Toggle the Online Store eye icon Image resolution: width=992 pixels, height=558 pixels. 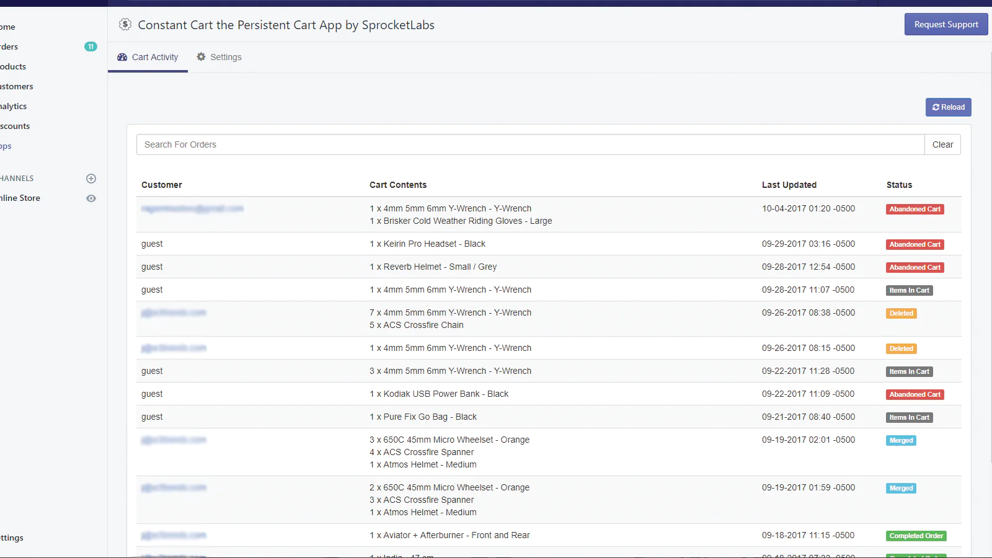point(91,198)
